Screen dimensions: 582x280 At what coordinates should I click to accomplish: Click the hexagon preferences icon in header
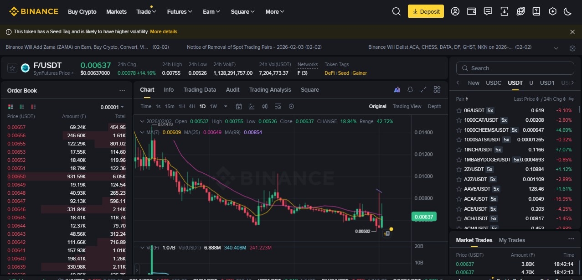pyautogui.click(x=552, y=11)
